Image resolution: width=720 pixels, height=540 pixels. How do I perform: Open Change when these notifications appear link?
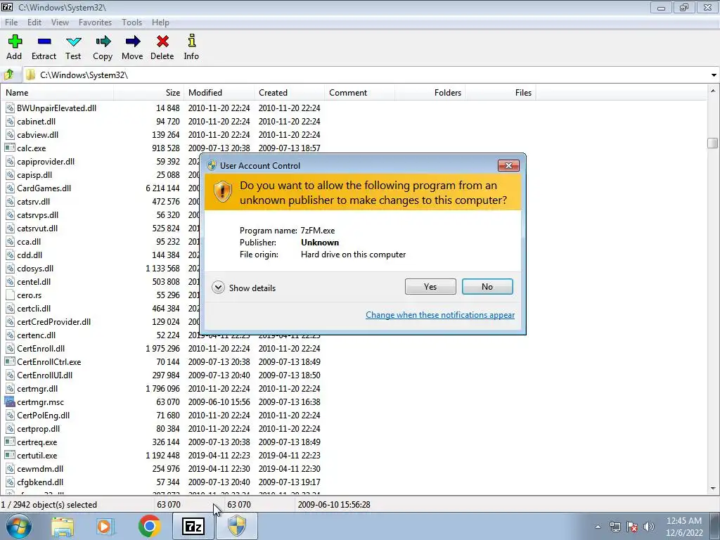440,314
